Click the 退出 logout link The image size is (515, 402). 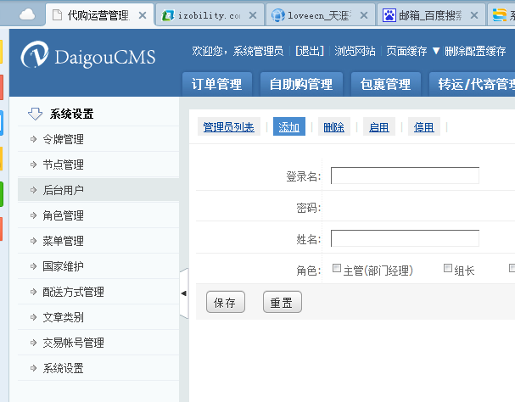[310, 51]
